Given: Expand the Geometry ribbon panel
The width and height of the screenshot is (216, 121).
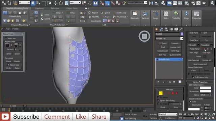Looking at the screenshot, I should pos(135,25).
